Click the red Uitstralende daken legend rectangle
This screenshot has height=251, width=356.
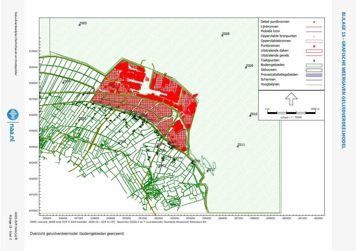(x=314, y=51)
